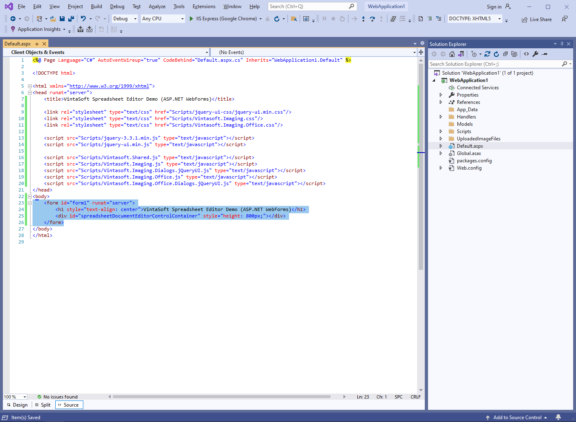Viewport: 576px width, 422px height.
Task: Click the Home icon in Solution Explorer
Action: click(x=452, y=54)
